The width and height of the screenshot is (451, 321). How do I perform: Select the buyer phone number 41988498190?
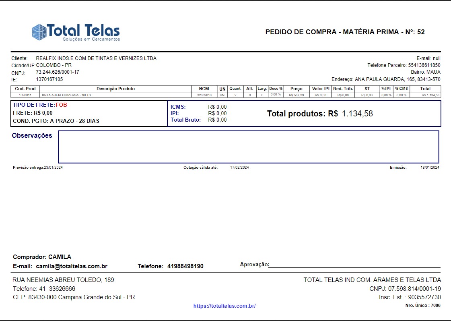tap(185, 266)
